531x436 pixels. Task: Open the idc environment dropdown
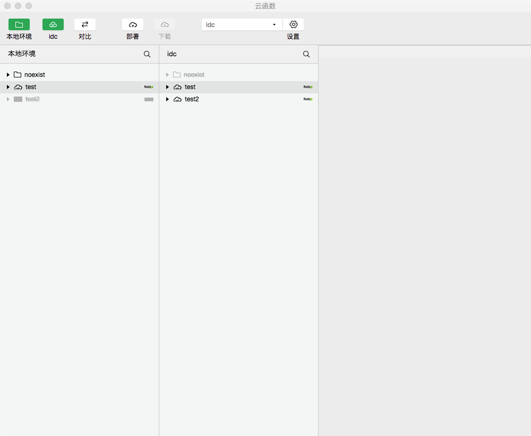point(242,24)
